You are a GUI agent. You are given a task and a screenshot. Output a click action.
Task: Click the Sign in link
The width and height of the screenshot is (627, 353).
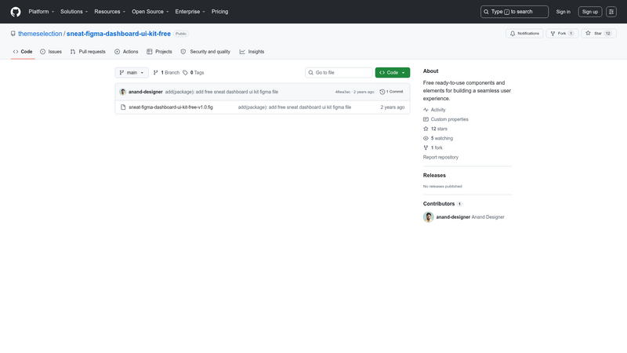[563, 12]
